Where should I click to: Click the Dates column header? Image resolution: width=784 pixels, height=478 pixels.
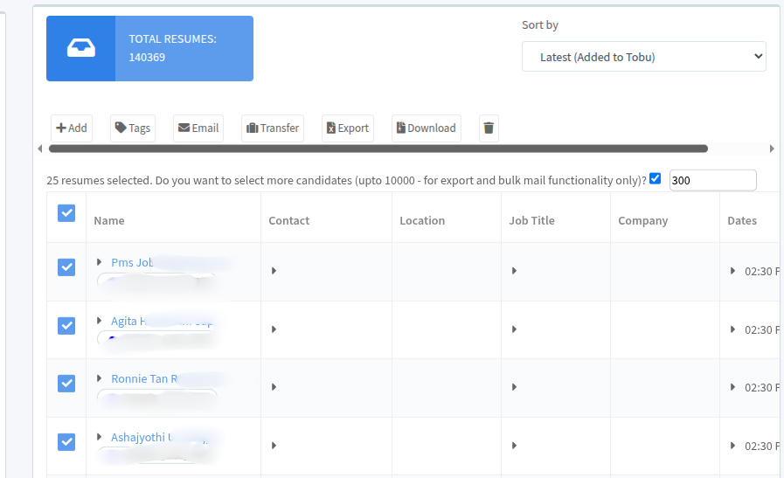(742, 220)
